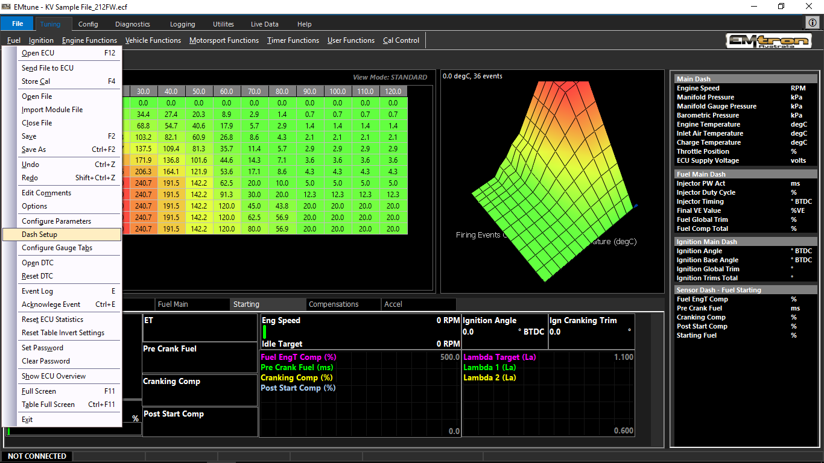Select the Accel gauge tab

[393, 304]
